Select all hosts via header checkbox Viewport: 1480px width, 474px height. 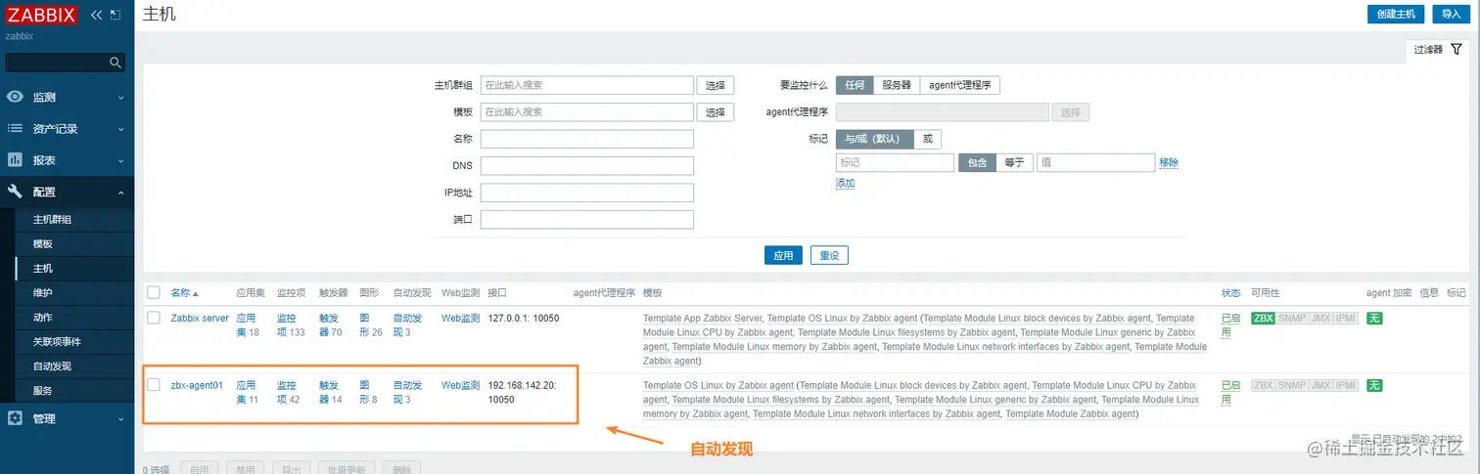(x=154, y=292)
